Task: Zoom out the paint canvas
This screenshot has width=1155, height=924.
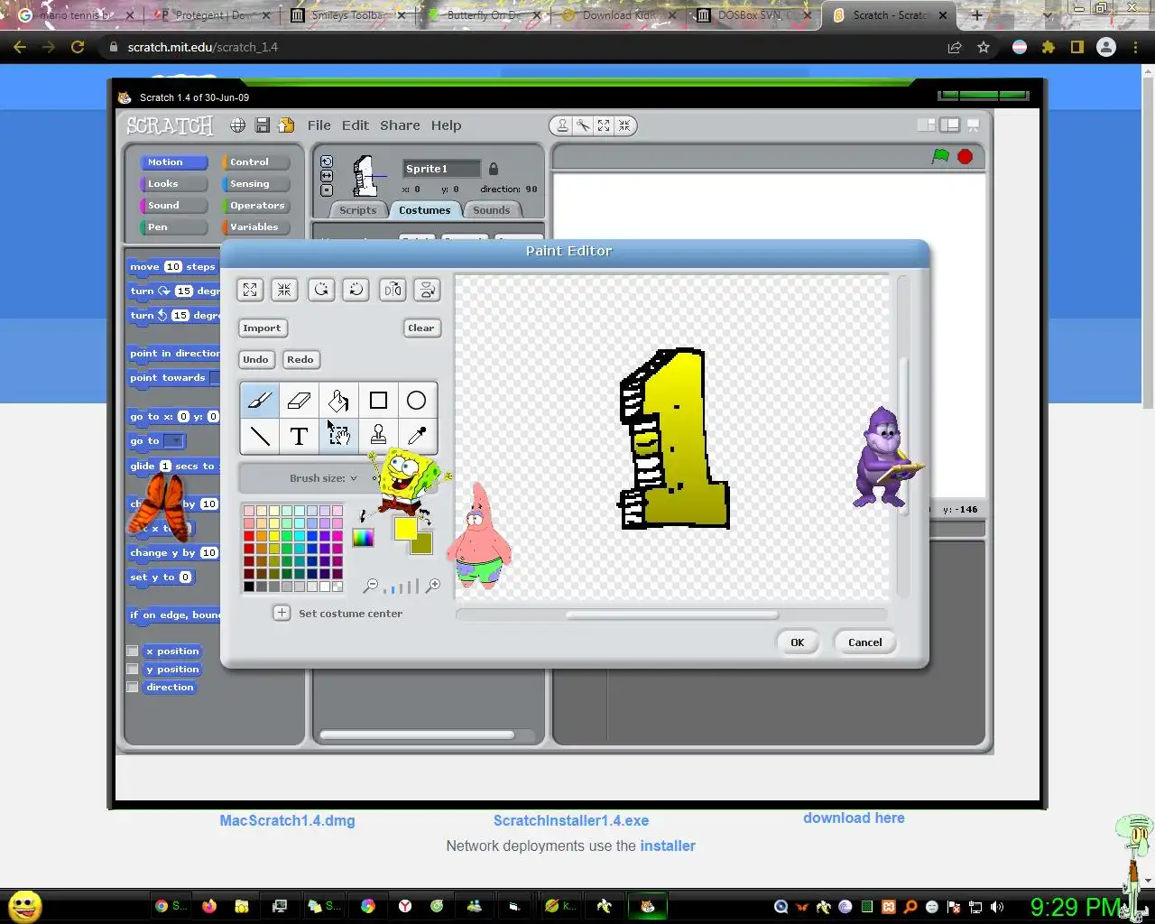Action: (x=370, y=587)
